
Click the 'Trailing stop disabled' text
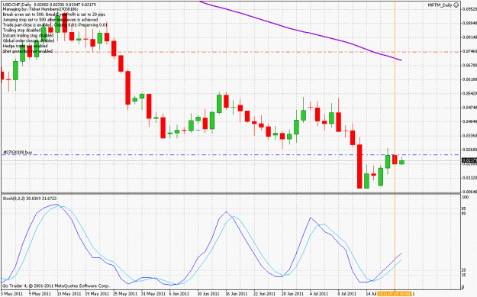(x=21, y=30)
